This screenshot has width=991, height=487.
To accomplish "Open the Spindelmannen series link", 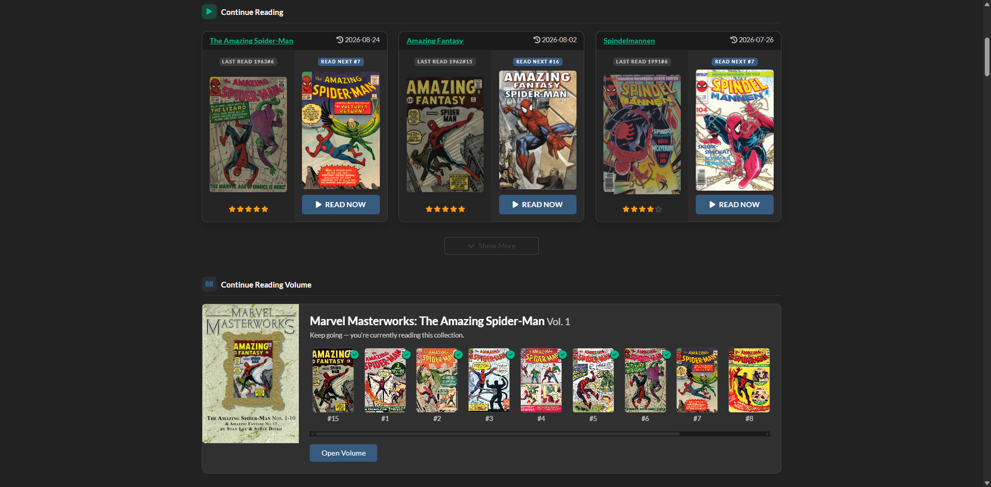I will click(629, 41).
